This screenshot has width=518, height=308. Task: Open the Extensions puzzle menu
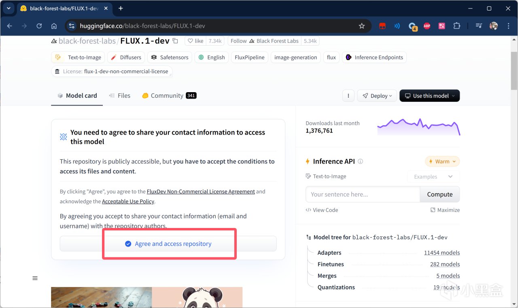[456, 26]
